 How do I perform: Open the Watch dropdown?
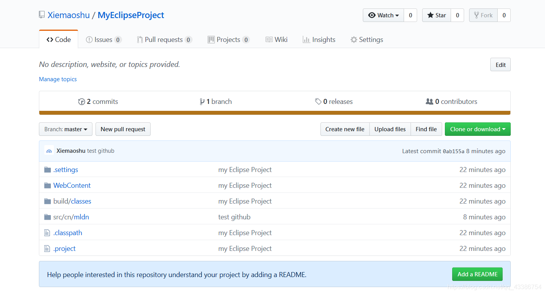(383, 15)
